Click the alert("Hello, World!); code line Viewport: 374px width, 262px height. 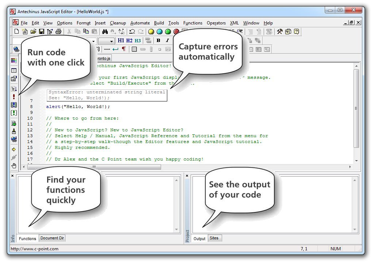[78, 107]
